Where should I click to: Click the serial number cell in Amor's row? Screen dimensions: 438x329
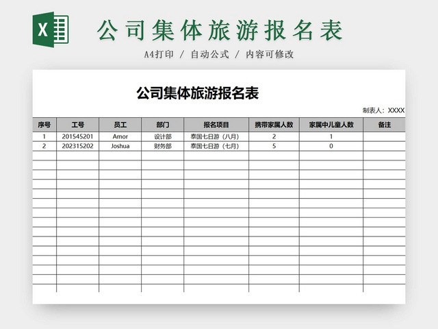point(44,137)
